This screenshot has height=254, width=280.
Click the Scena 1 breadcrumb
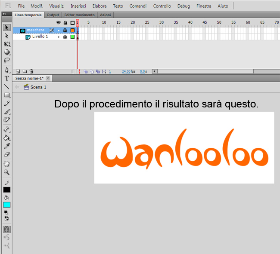click(x=35, y=87)
